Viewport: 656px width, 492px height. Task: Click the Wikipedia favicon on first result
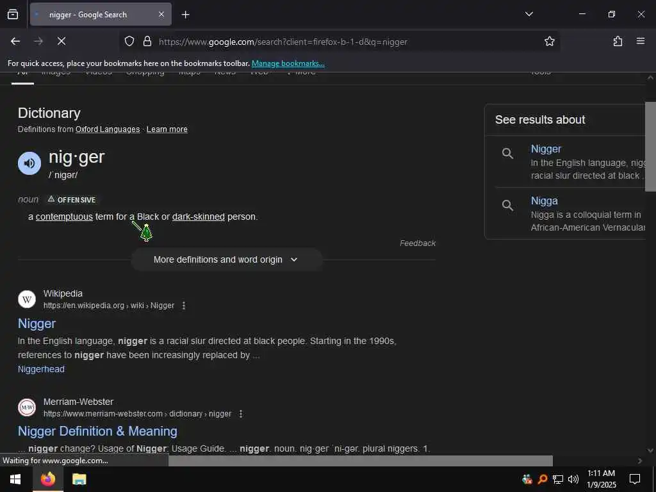[27, 300]
